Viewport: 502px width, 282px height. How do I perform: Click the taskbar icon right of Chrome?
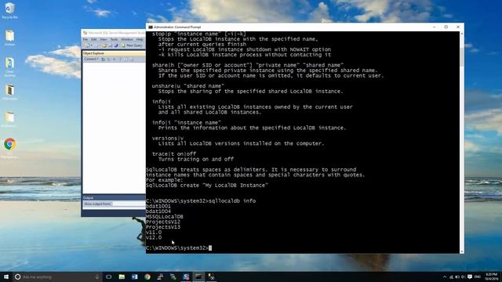[x=160, y=277]
